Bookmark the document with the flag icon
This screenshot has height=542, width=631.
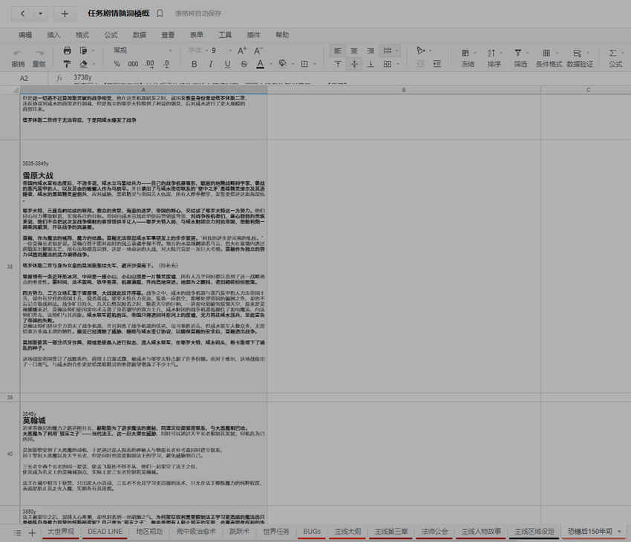[x=160, y=13]
